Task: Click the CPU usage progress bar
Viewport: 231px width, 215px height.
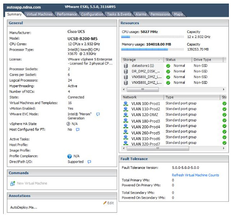Action: (x=152, y=37)
